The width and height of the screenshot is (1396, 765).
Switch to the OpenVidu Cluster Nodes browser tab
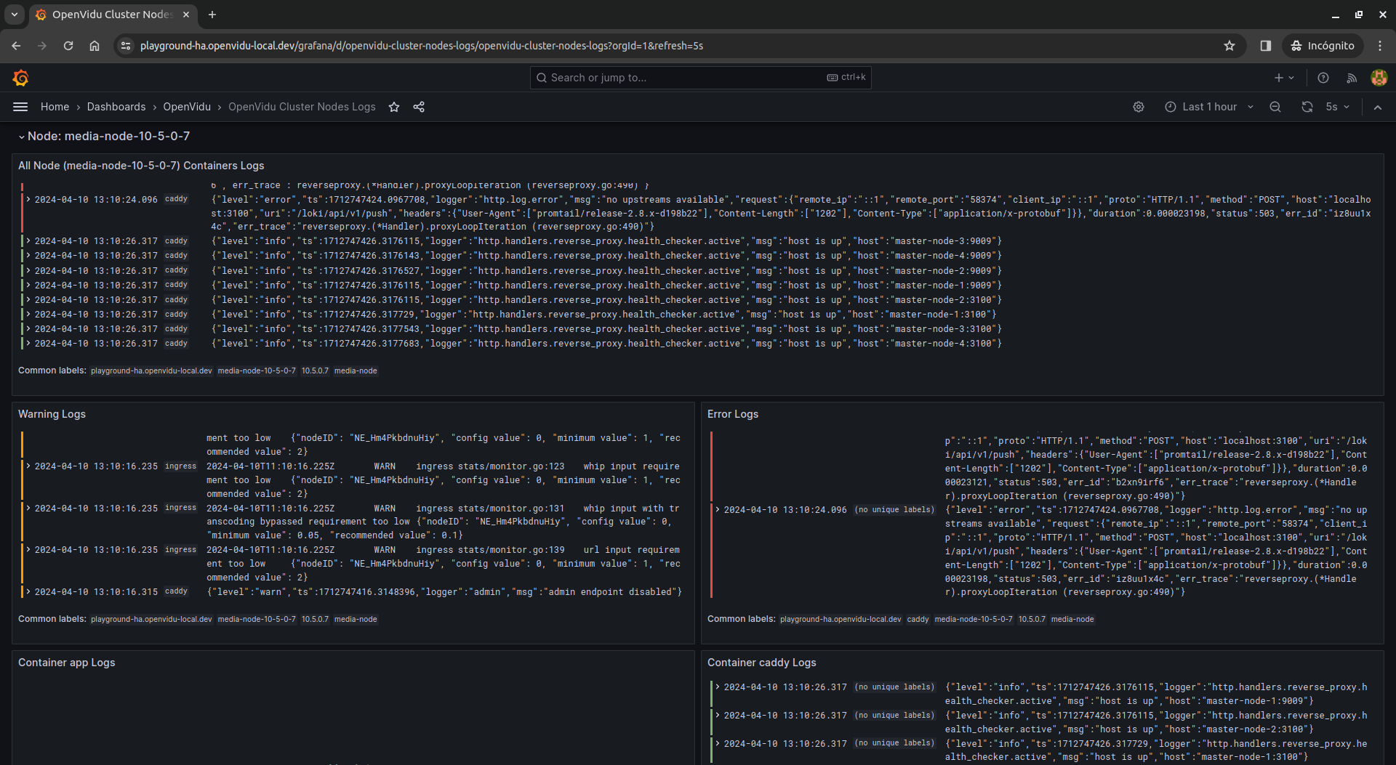point(112,15)
